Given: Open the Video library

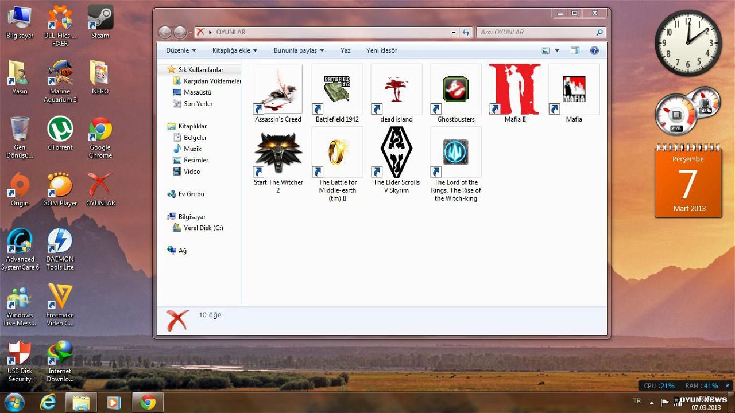Looking at the screenshot, I should [x=187, y=172].
